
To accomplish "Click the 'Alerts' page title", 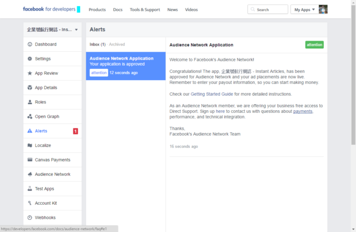I will tap(97, 29).
